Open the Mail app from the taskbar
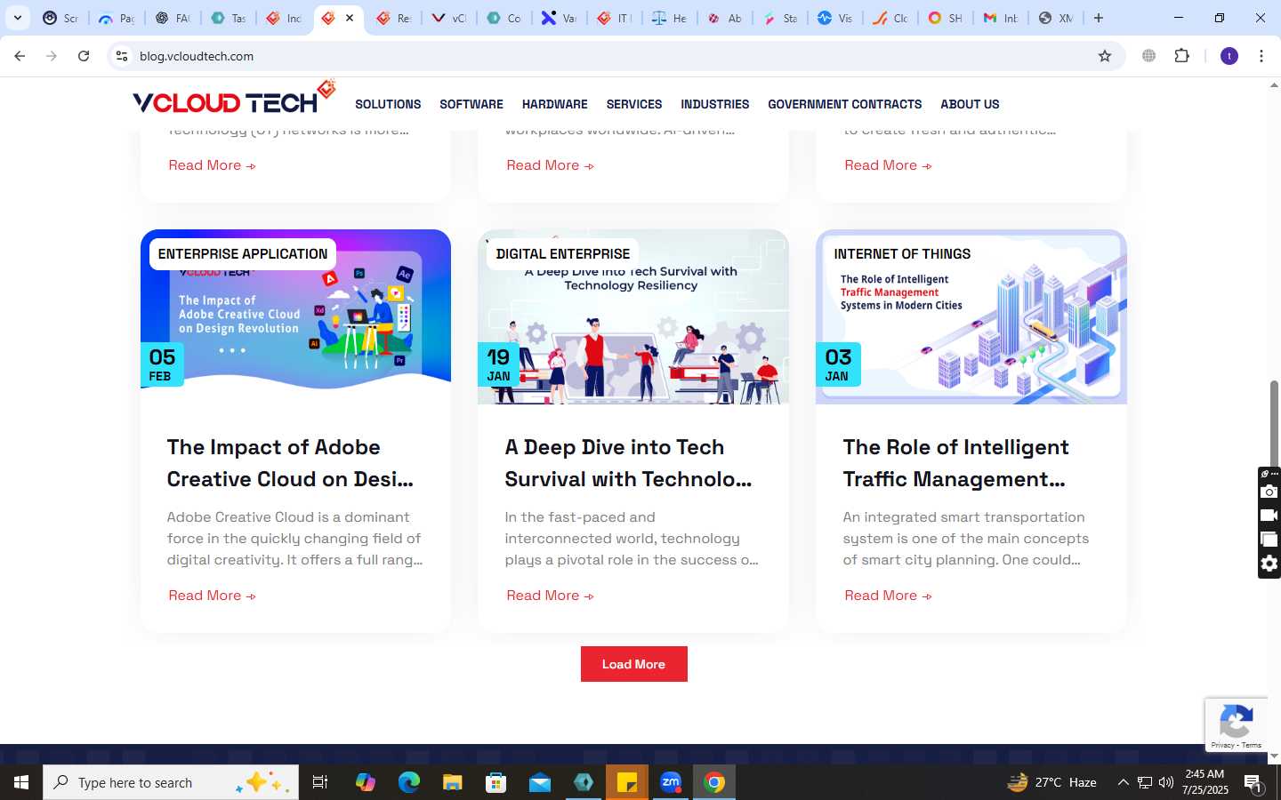The image size is (1281, 800). [x=540, y=782]
